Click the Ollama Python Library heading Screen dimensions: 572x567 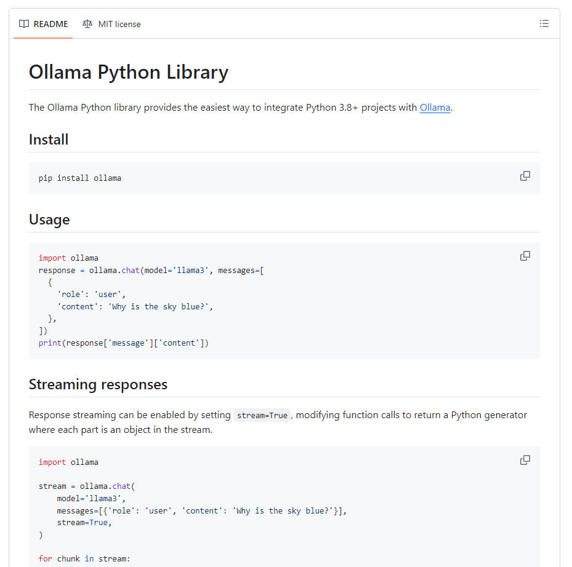click(129, 73)
